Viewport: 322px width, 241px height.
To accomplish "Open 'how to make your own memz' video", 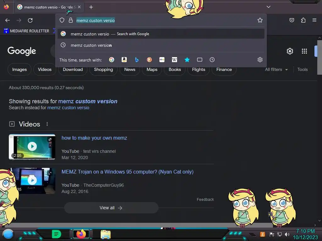I will (94, 138).
